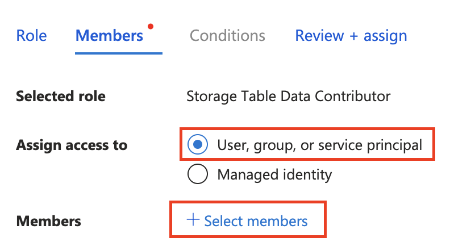This screenshot has width=475, height=250.
Task: Click the Select members link
Action: coord(256,221)
